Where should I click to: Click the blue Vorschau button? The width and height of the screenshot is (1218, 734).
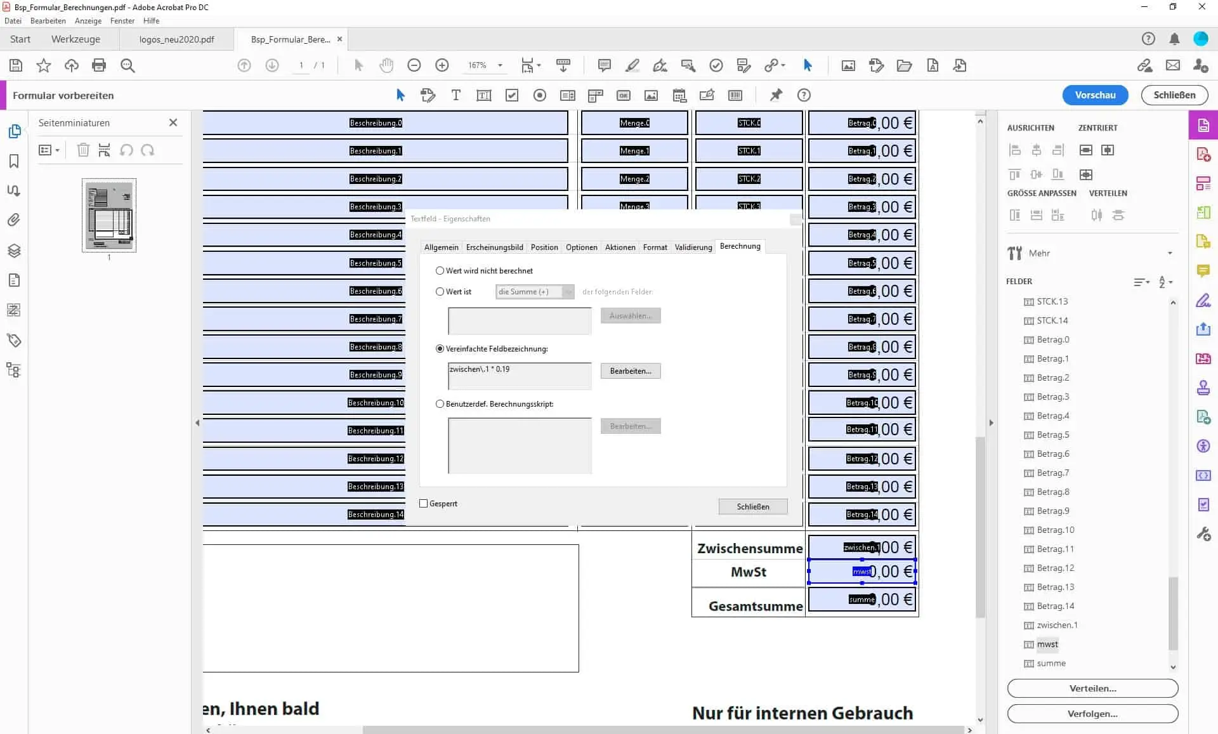point(1095,95)
